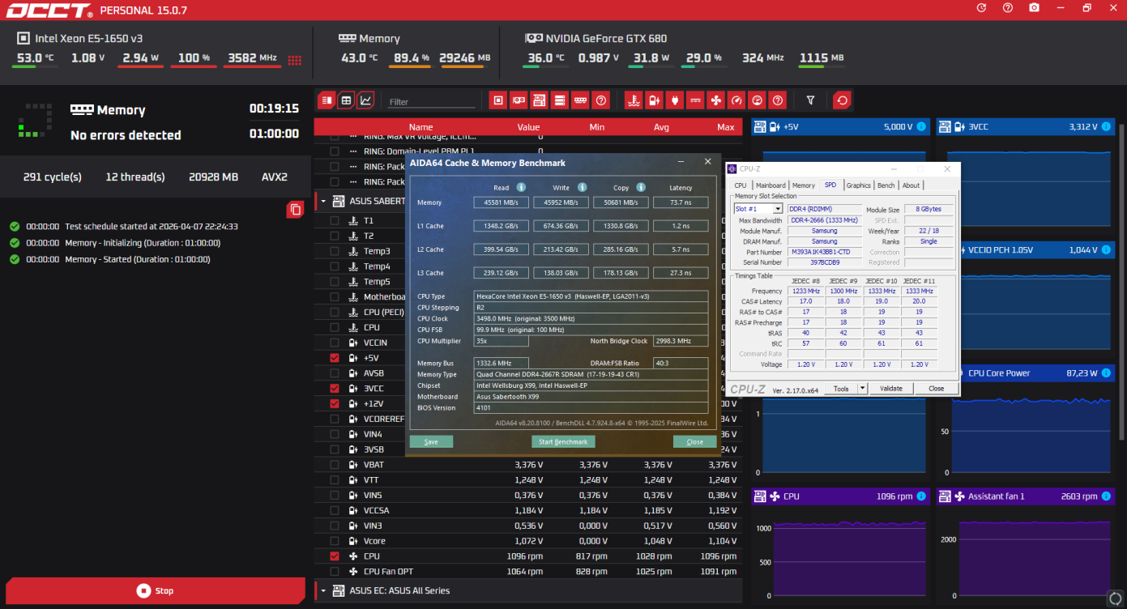
Task: Show info for the Assistant fan 1 graph
Action: [x=1107, y=496]
